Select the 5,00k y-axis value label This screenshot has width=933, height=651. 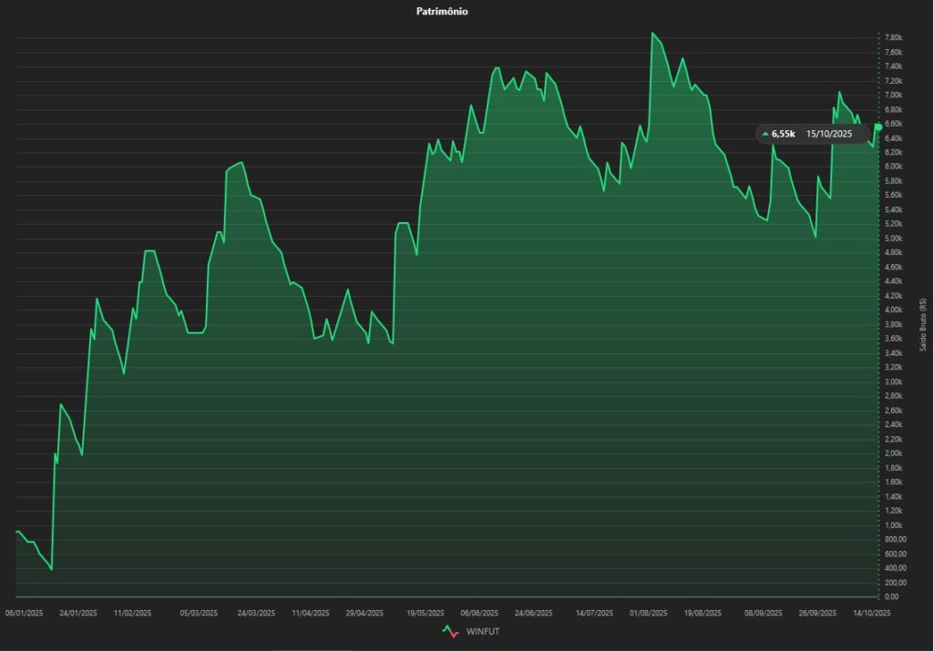[x=894, y=239]
